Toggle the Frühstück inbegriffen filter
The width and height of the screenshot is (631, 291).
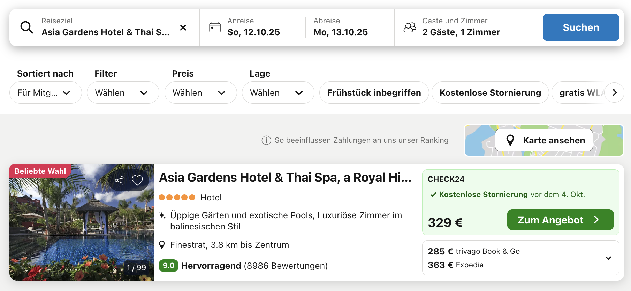(374, 93)
